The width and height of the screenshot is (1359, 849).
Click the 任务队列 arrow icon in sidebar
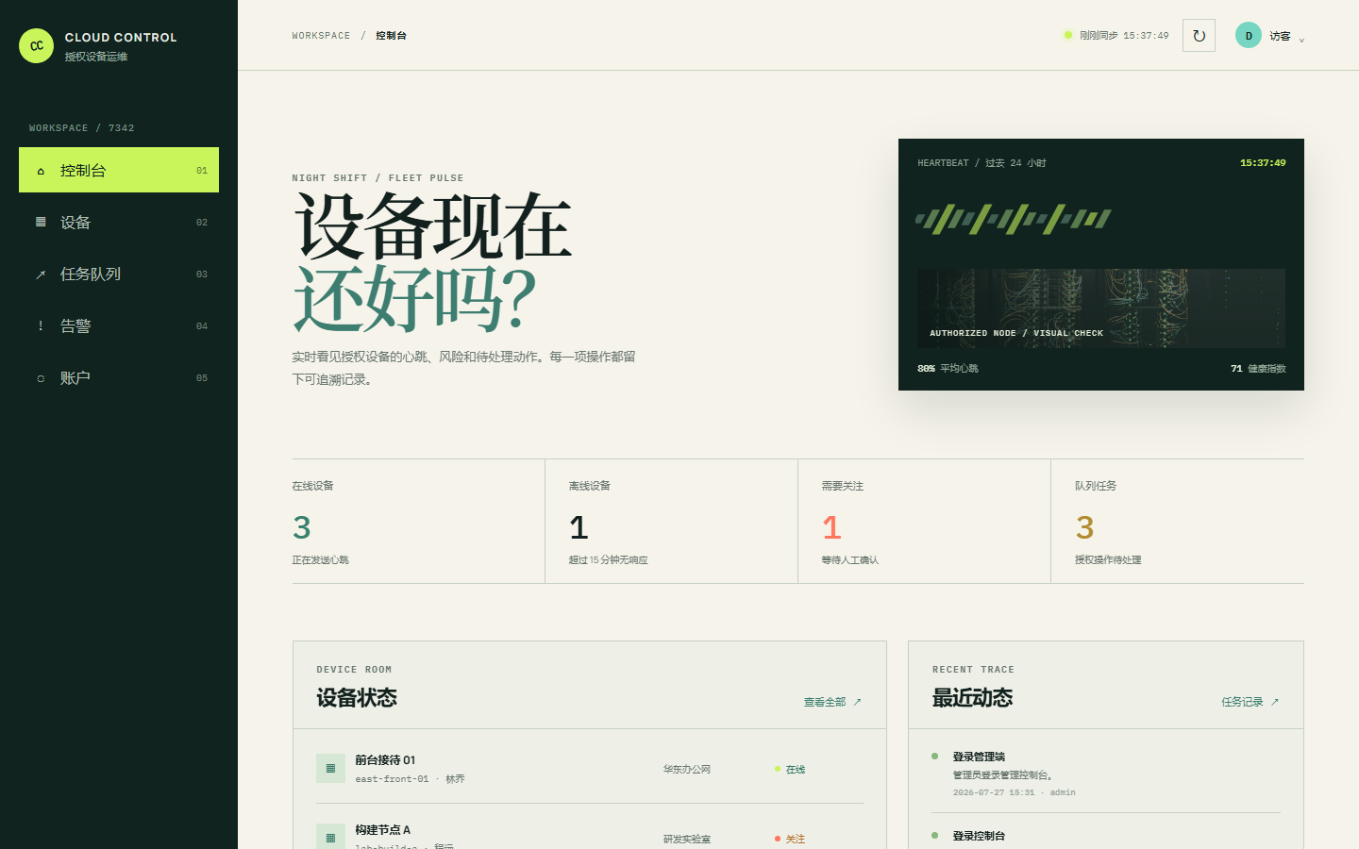(41, 275)
